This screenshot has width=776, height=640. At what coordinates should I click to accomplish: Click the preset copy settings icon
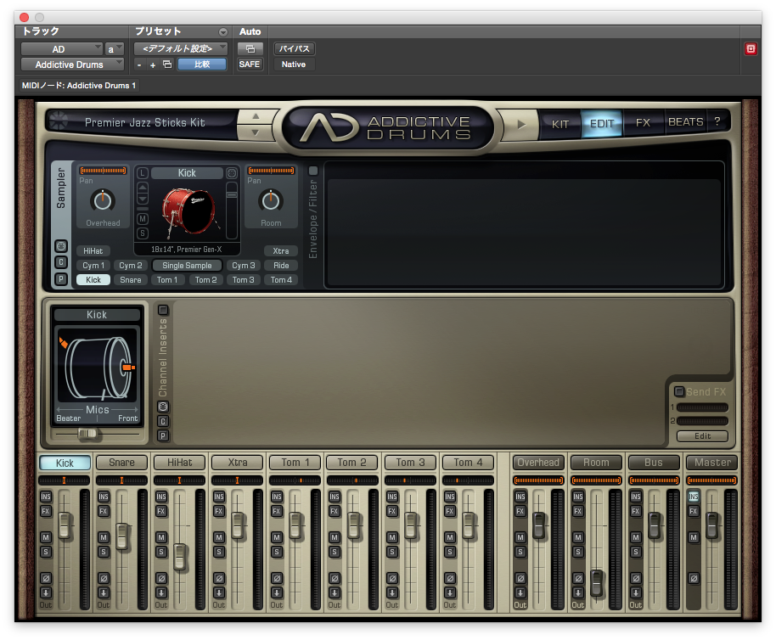click(167, 65)
